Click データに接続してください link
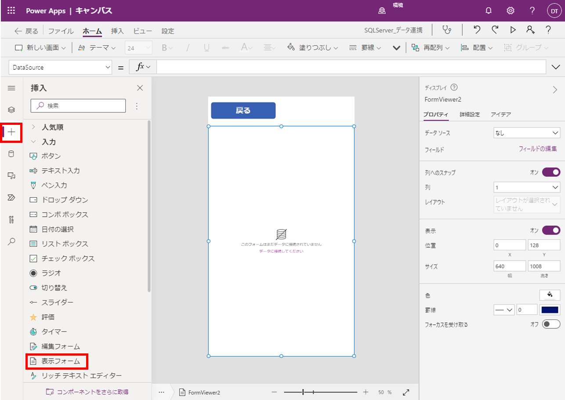This screenshot has height=400, width=565. [281, 251]
